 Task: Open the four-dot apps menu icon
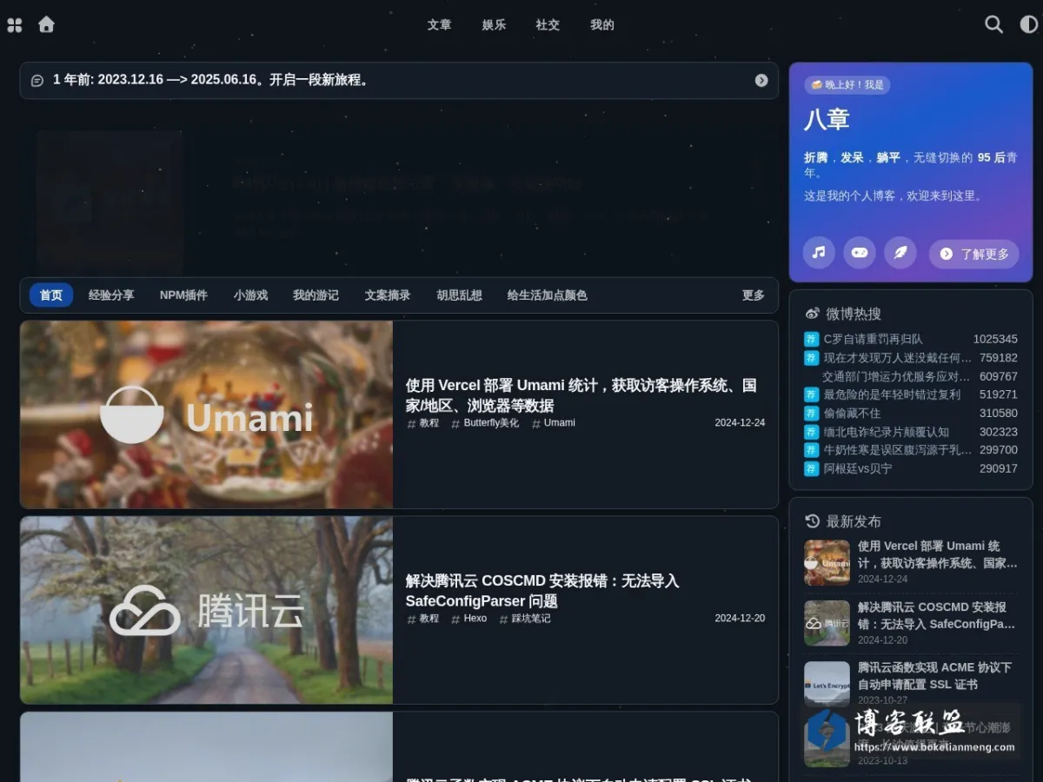pyautogui.click(x=15, y=25)
